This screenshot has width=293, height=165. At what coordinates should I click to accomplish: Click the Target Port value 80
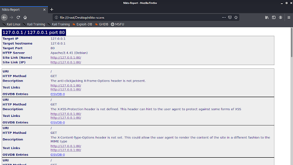pyautogui.click(x=53, y=48)
